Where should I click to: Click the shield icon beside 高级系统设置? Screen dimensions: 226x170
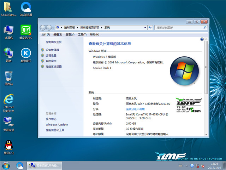[42, 67]
